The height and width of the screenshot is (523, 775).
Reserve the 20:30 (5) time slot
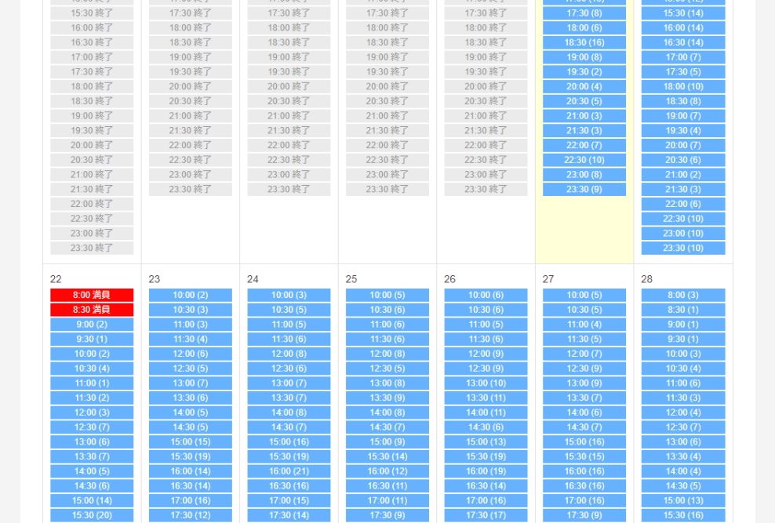point(584,101)
